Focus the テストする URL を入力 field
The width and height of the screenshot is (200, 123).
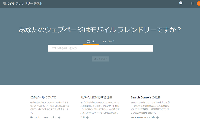(x=100, y=48)
